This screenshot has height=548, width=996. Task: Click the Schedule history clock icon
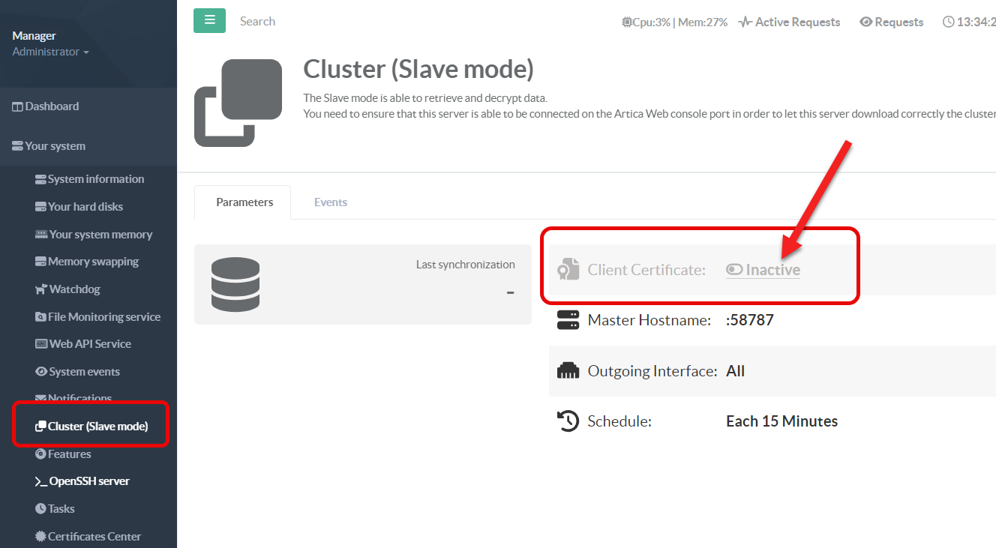coord(568,421)
